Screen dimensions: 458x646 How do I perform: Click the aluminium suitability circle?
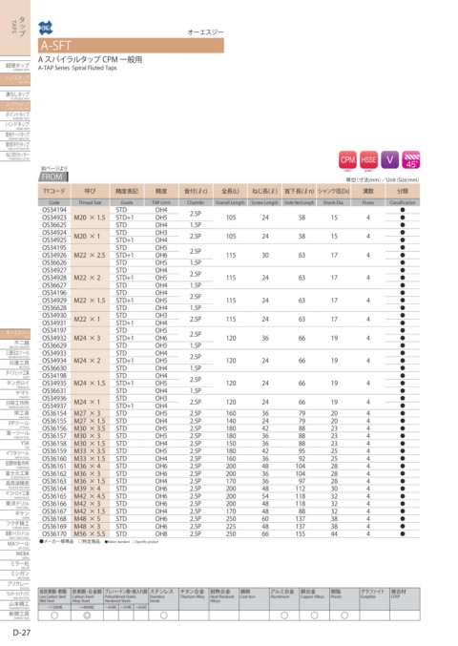click(x=284, y=615)
